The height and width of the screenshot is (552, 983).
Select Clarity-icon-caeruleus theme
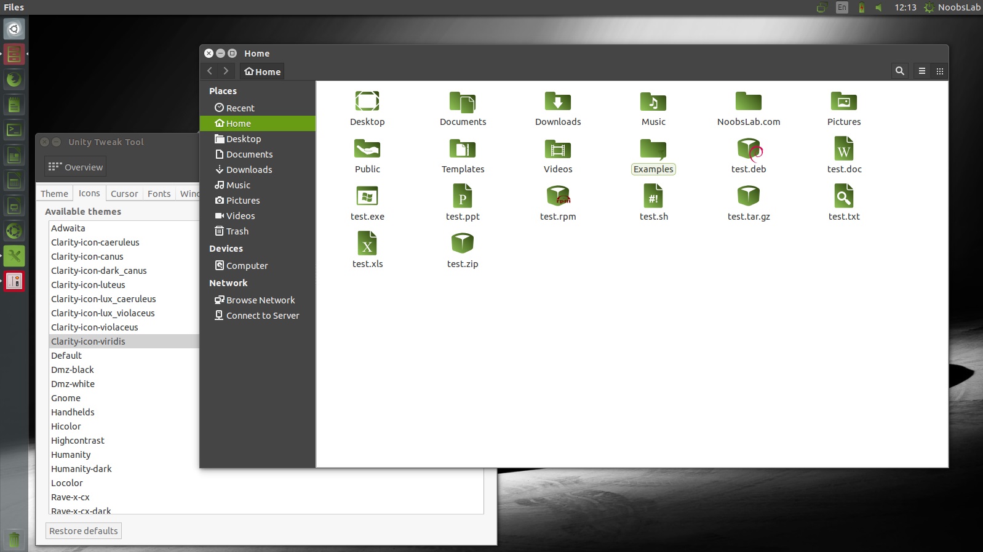point(124,242)
